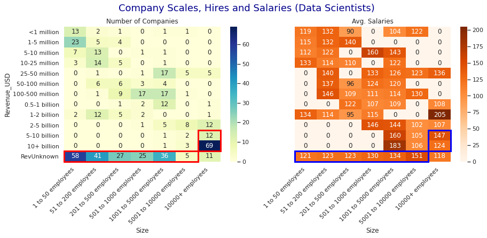
Task: Click 'Size' axis label under the salaries heatmap
Action: point(373,231)
